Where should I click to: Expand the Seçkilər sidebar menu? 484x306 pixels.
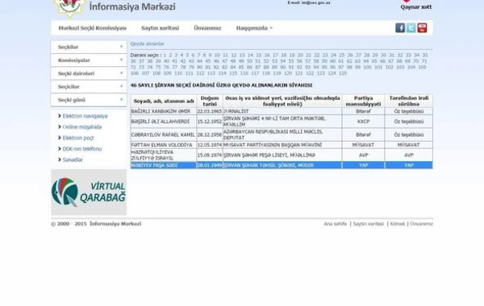(89, 47)
